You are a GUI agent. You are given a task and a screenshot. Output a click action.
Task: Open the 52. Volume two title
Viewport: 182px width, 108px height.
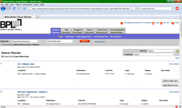[26, 64]
